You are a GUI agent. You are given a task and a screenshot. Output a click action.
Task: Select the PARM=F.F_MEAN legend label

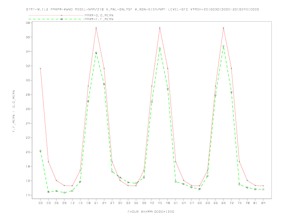tap(99, 19)
